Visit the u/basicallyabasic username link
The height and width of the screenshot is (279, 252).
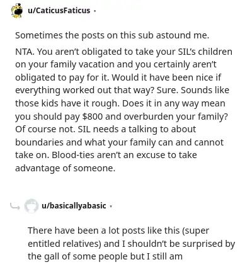pyautogui.click(x=74, y=205)
